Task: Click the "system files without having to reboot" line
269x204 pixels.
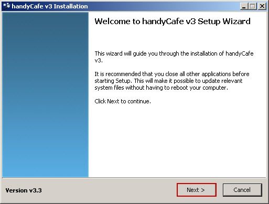Action: coord(161,88)
